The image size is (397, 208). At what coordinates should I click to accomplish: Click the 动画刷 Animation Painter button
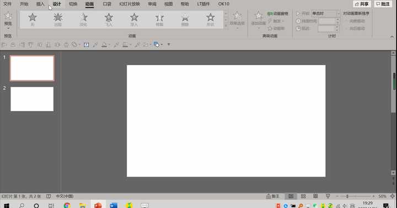(x=276, y=29)
